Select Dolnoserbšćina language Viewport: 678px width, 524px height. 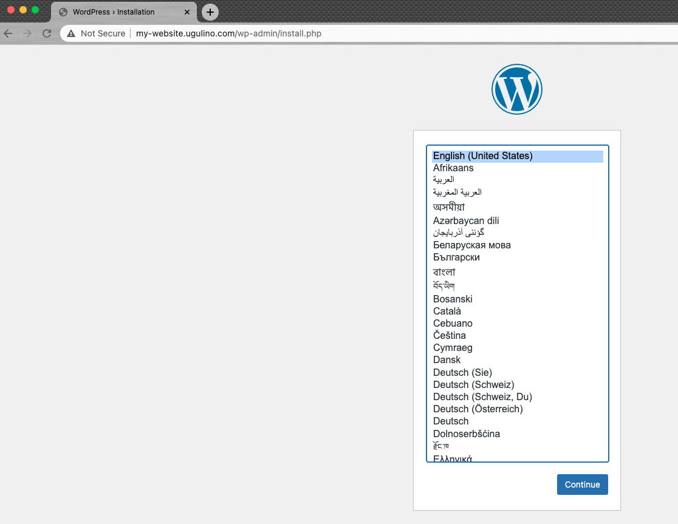tap(518, 434)
